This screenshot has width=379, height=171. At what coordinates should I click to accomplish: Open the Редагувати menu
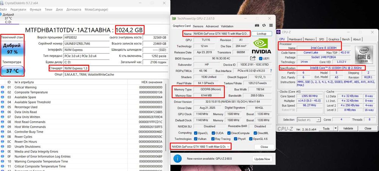[x=18, y=9]
